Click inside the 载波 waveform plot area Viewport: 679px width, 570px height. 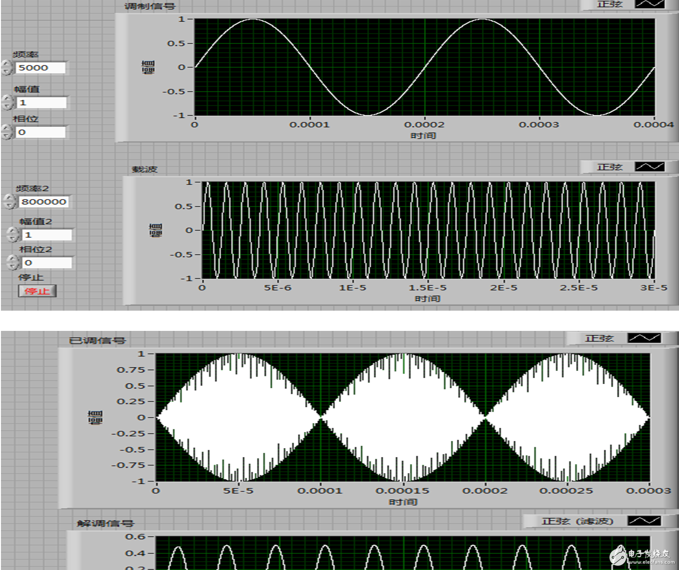428,230
